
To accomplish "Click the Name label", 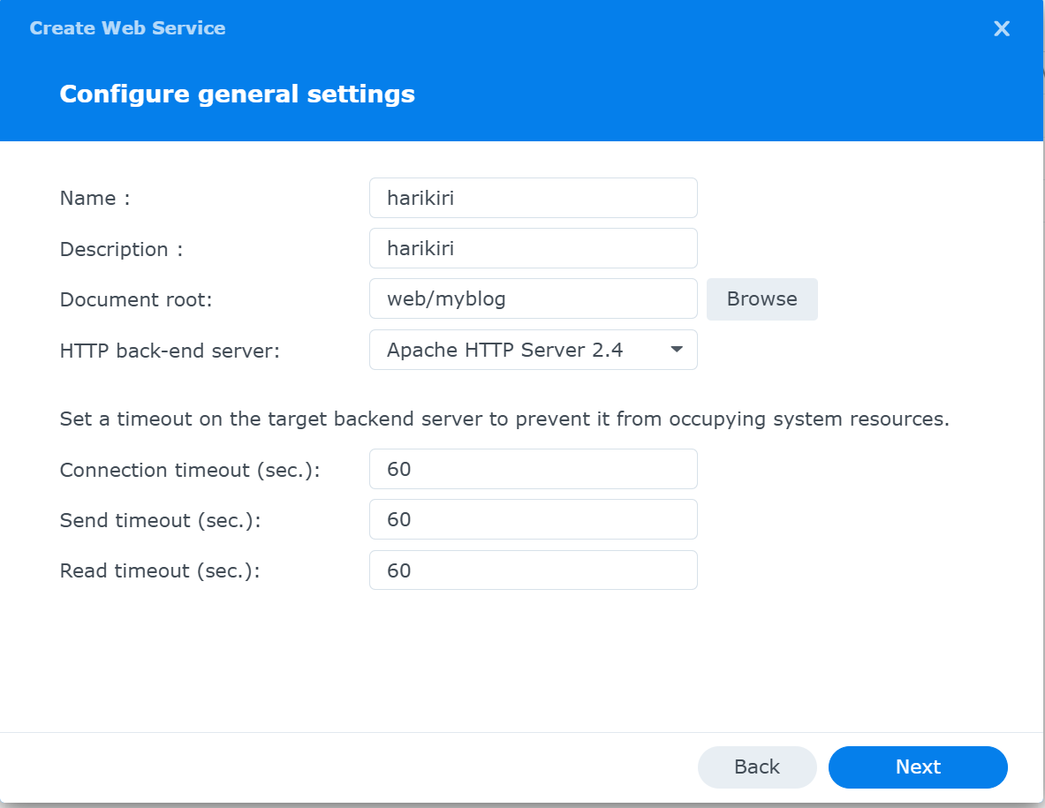I will 95,199.
